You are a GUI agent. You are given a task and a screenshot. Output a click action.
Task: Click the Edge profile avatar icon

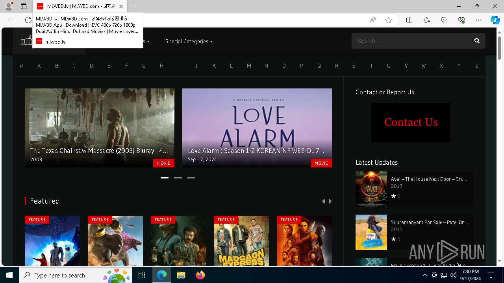pos(9,6)
